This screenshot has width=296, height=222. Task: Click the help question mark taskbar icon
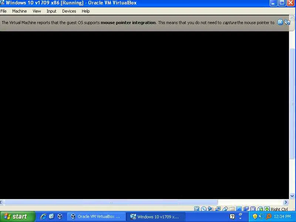(232, 216)
